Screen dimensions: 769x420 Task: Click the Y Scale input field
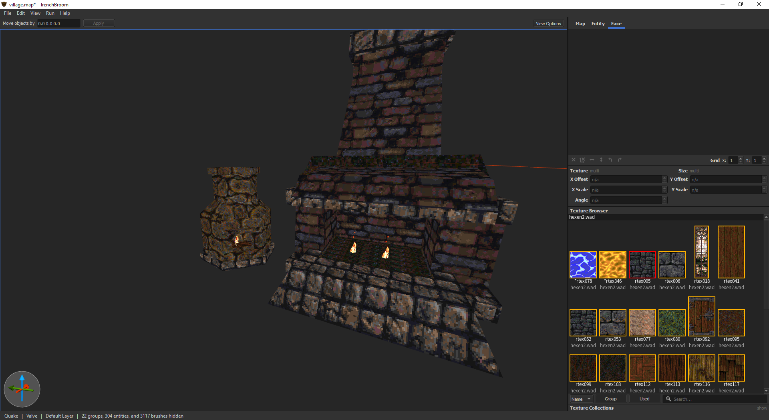point(726,190)
